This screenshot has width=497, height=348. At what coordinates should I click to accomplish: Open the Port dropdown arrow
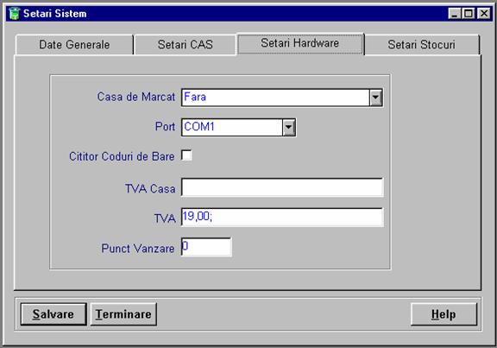(289, 128)
